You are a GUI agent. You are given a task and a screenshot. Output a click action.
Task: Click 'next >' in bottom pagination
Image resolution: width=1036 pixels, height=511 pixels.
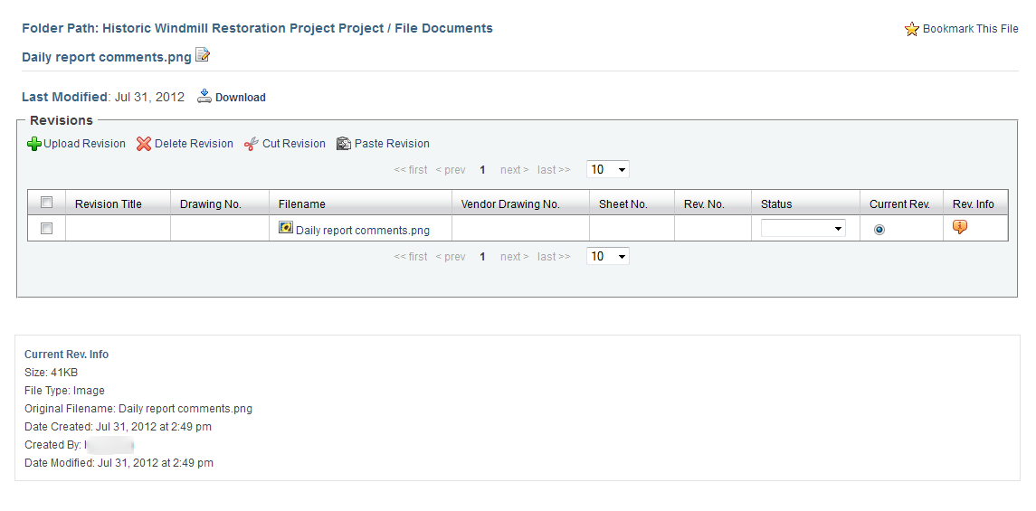tap(514, 257)
